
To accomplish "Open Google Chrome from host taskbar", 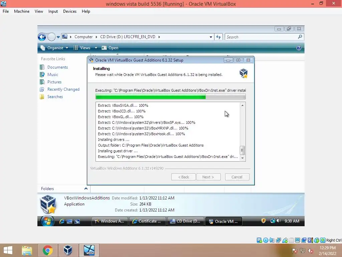I will [x=47, y=250].
